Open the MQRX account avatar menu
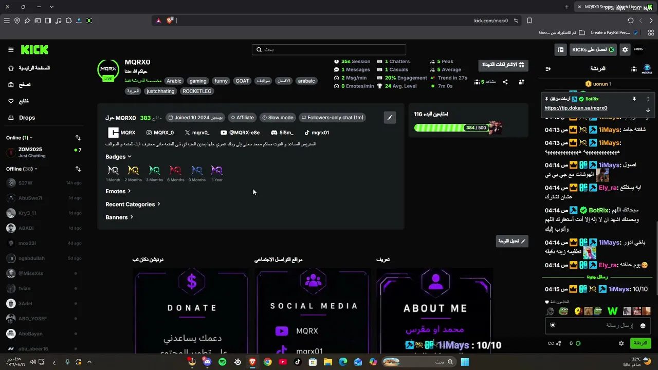Viewport: 658px width, 370px height. point(638,50)
